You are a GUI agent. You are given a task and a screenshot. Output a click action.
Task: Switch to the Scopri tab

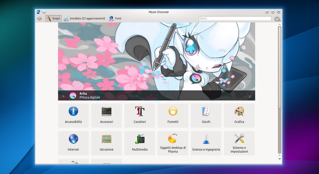coord(53,18)
